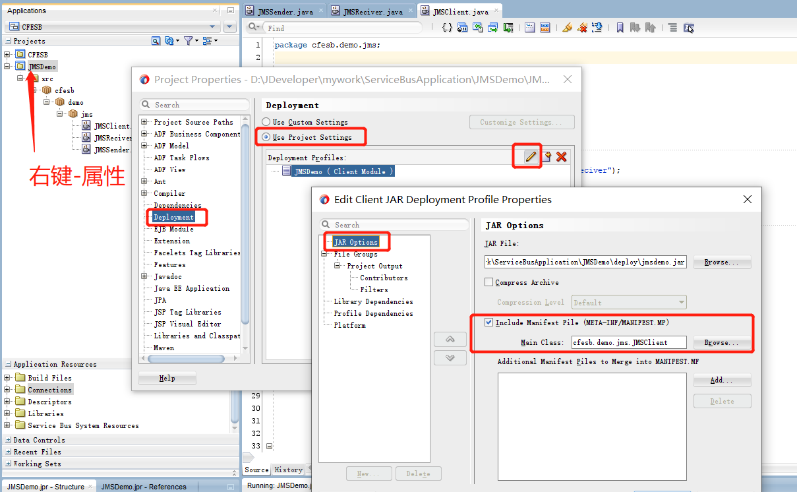The height and width of the screenshot is (492, 797).
Task: Click the last icon on the editor toolbar
Action: [x=689, y=28]
